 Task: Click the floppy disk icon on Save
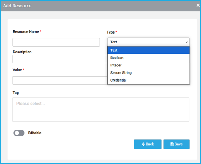click(x=172, y=144)
